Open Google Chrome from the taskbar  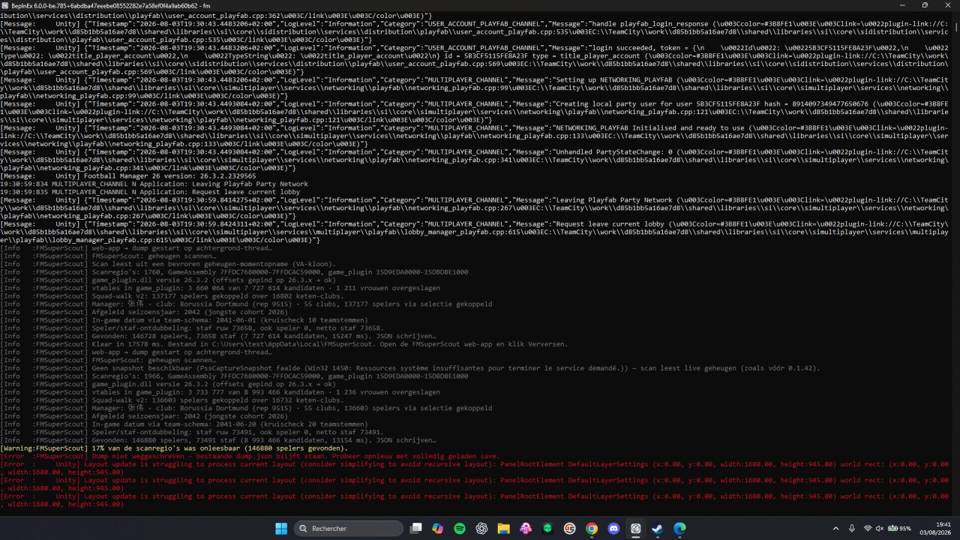click(592, 528)
